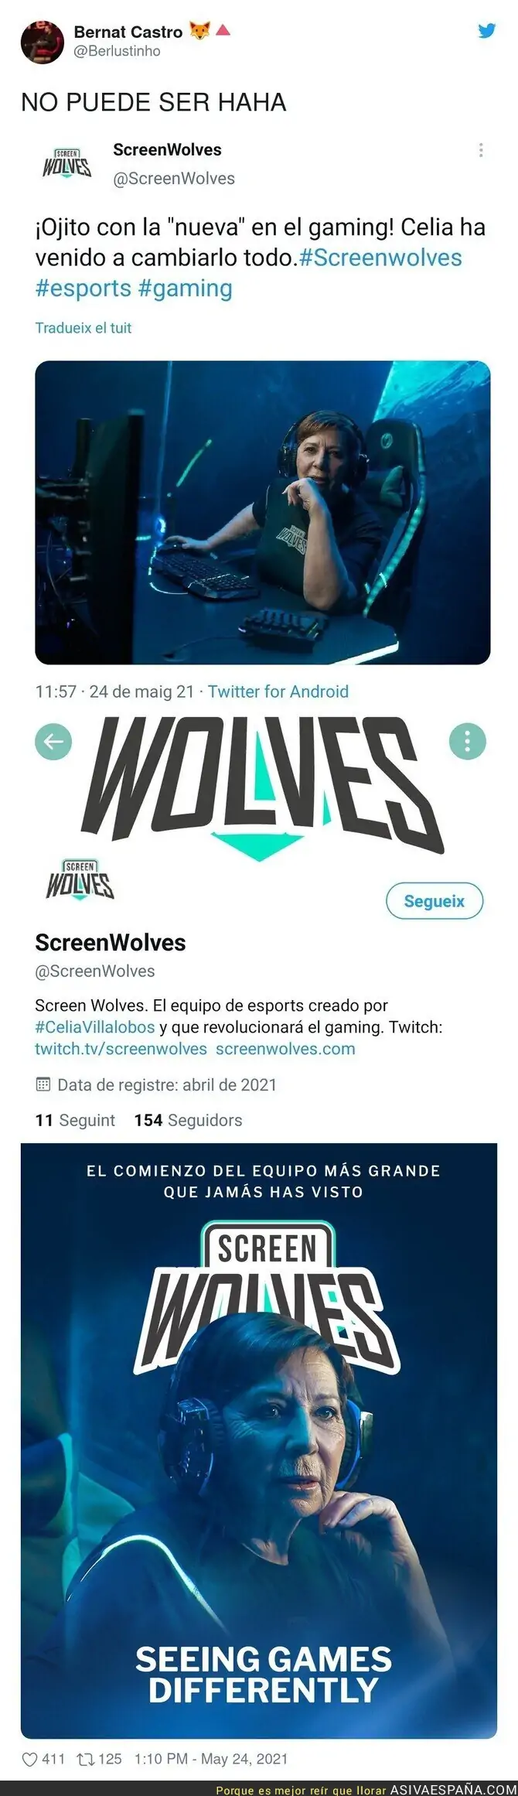Screen dimensions: 518x1796
Task: Click the Segueix follow button
Action: 435,901
